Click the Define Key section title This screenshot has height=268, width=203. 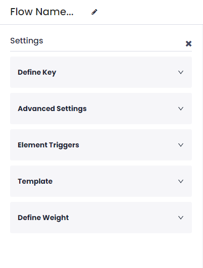pos(37,73)
